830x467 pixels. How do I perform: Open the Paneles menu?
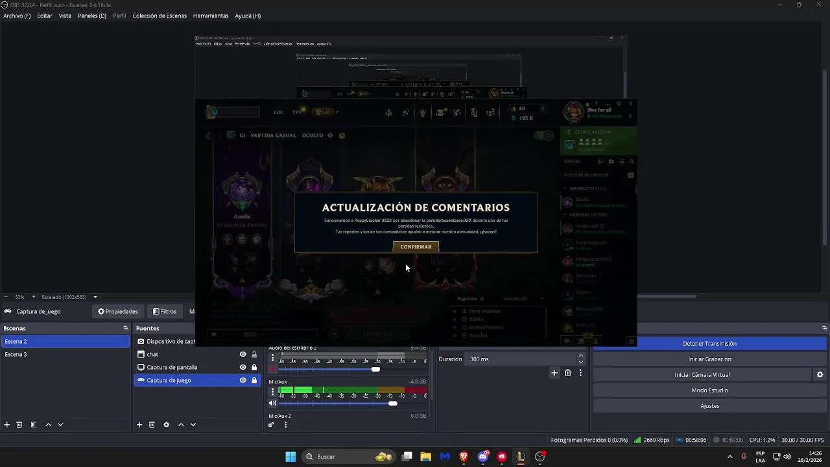pyautogui.click(x=92, y=16)
